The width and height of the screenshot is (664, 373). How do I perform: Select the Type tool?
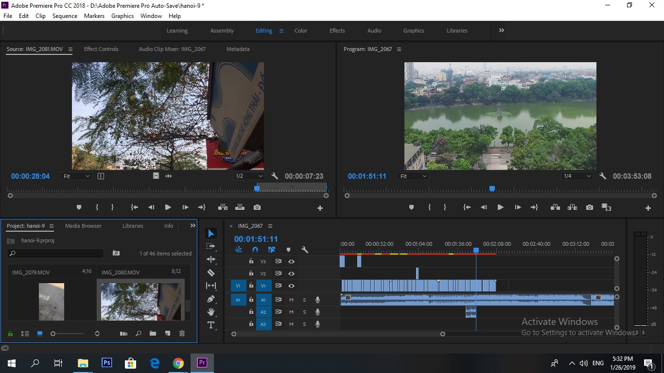(211, 325)
